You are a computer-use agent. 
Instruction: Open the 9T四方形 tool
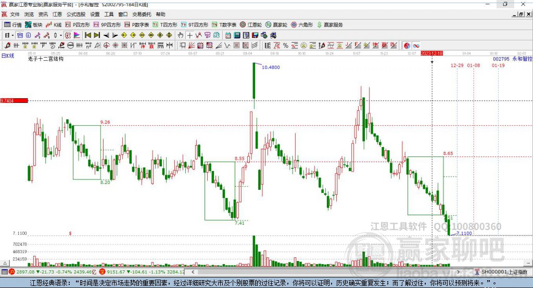[x=194, y=25]
